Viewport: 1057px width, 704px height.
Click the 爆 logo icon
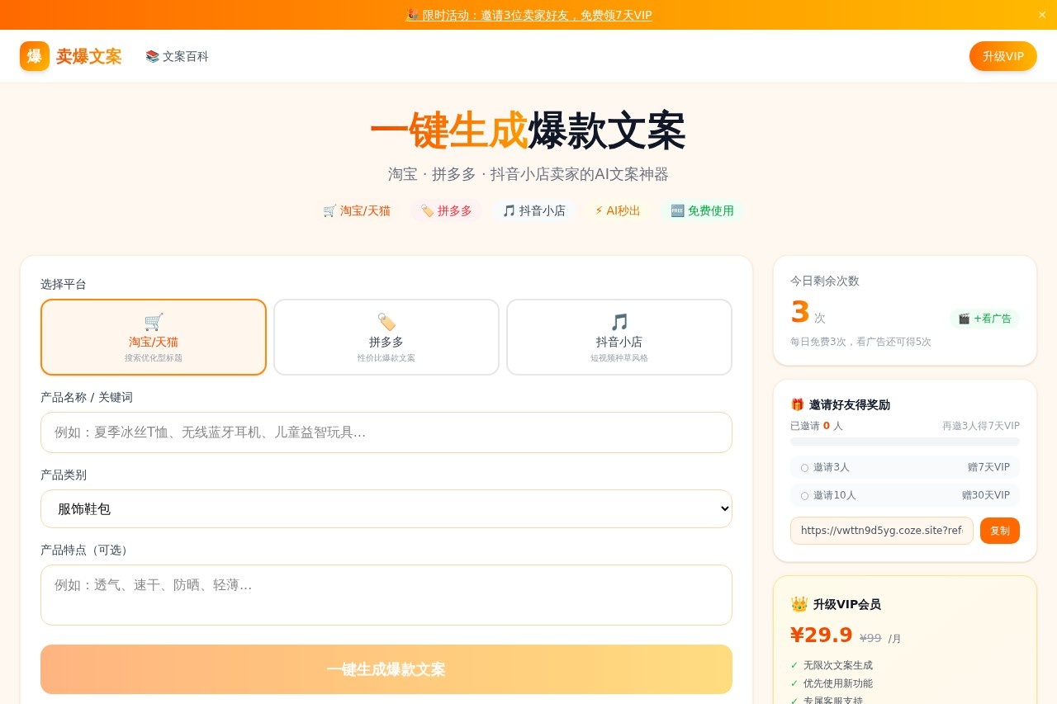[x=35, y=56]
